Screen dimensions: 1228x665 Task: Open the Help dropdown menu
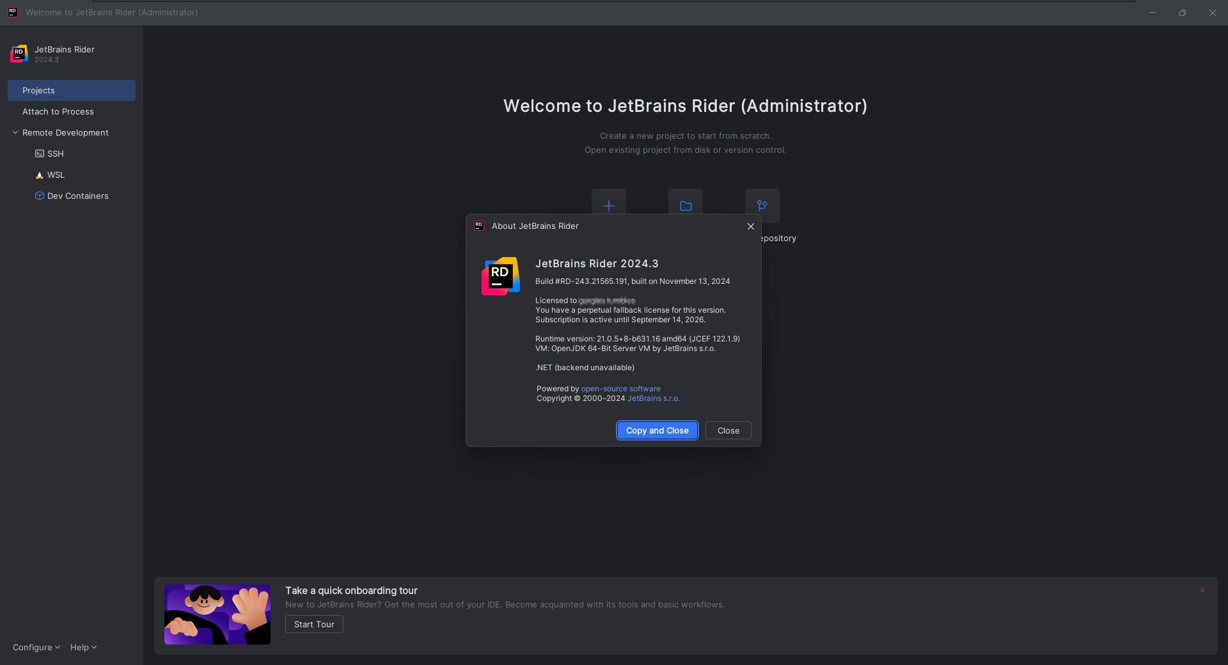pyautogui.click(x=83, y=647)
